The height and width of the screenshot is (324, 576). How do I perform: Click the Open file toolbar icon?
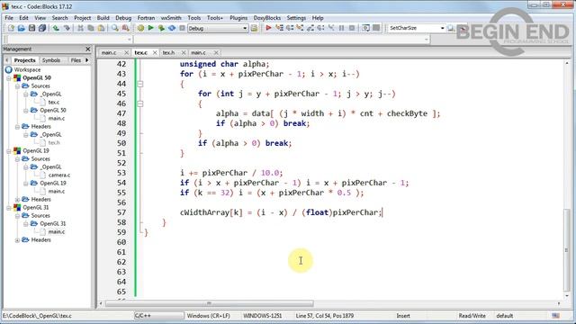[x=22, y=28]
